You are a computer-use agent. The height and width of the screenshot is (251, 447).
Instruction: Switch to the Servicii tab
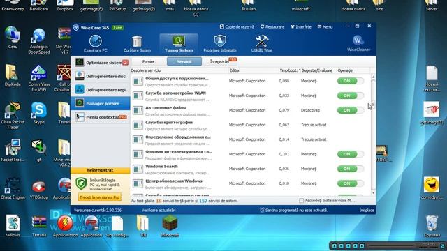pyautogui.click(x=184, y=61)
